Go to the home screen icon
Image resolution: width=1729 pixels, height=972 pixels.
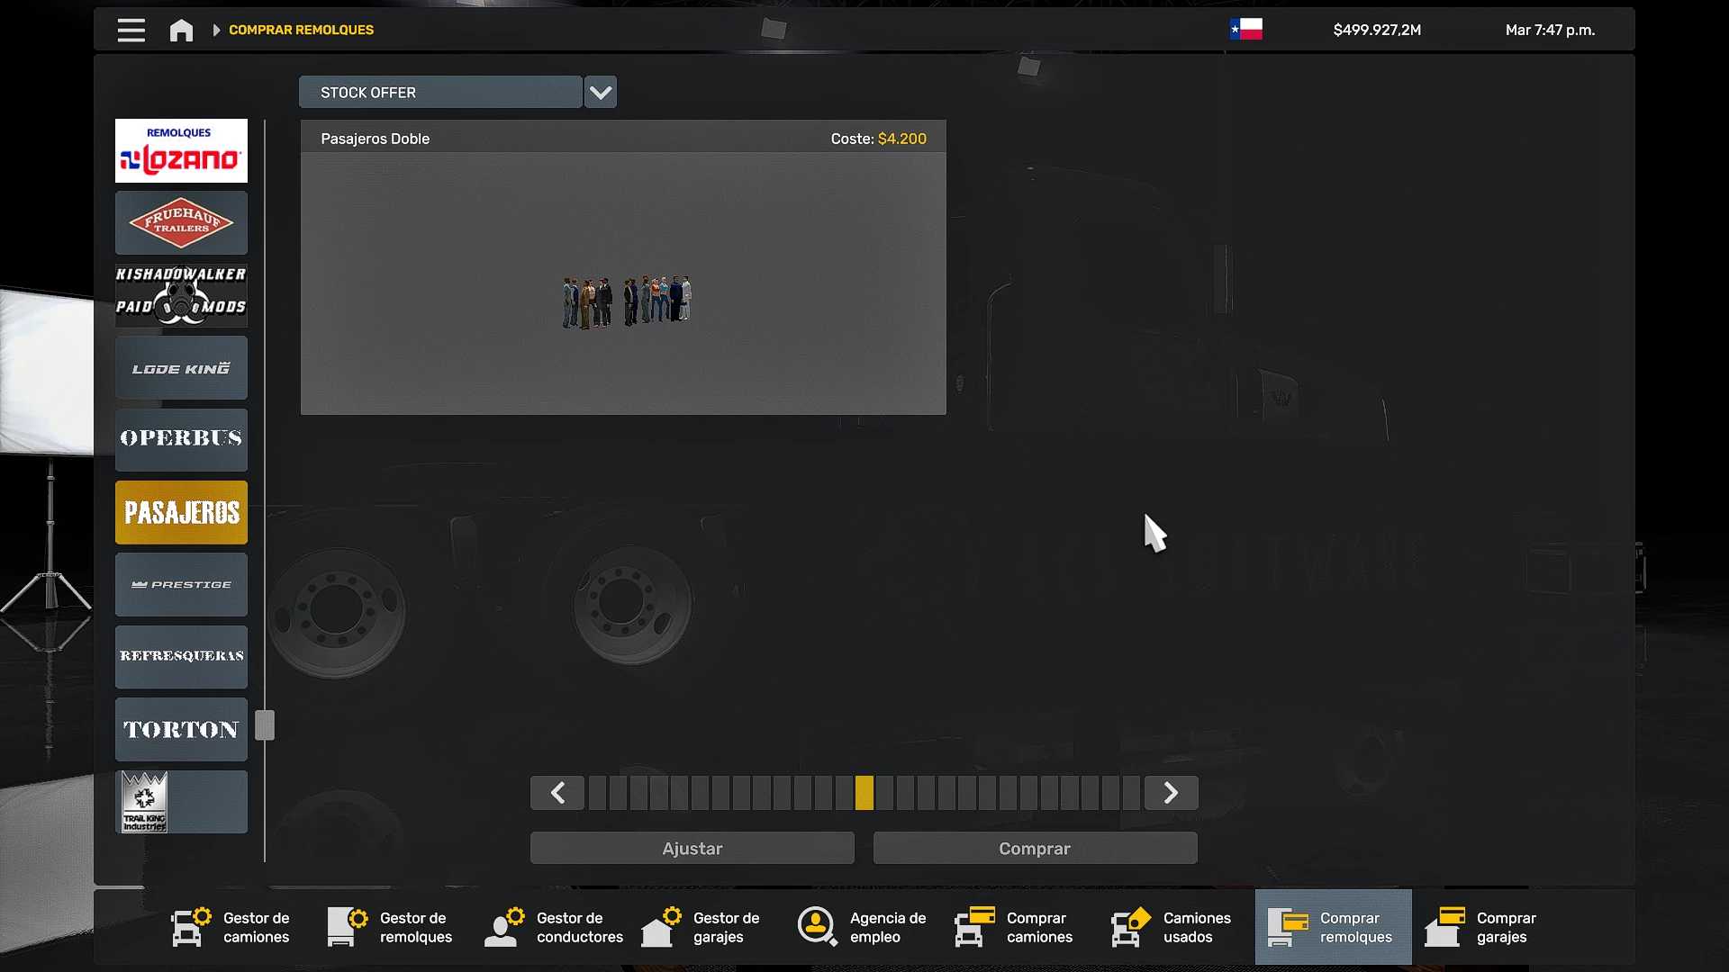point(181,30)
